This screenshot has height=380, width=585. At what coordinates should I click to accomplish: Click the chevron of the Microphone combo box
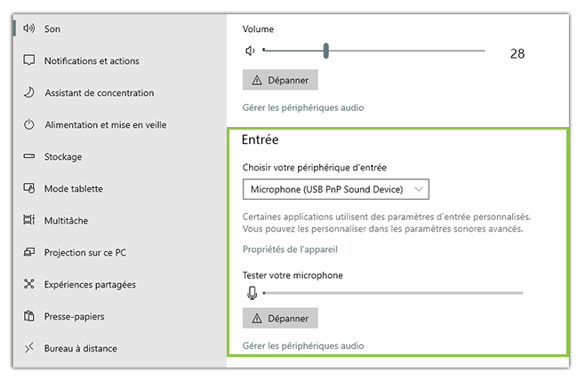pyautogui.click(x=419, y=189)
